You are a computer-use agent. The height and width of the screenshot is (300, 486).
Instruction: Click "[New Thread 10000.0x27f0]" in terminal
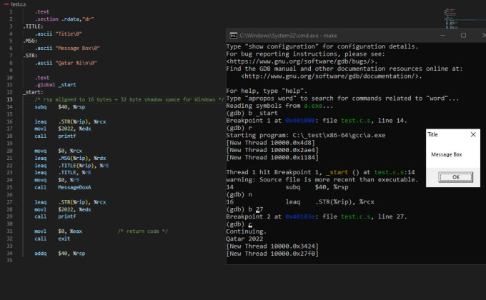click(x=272, y=254)
